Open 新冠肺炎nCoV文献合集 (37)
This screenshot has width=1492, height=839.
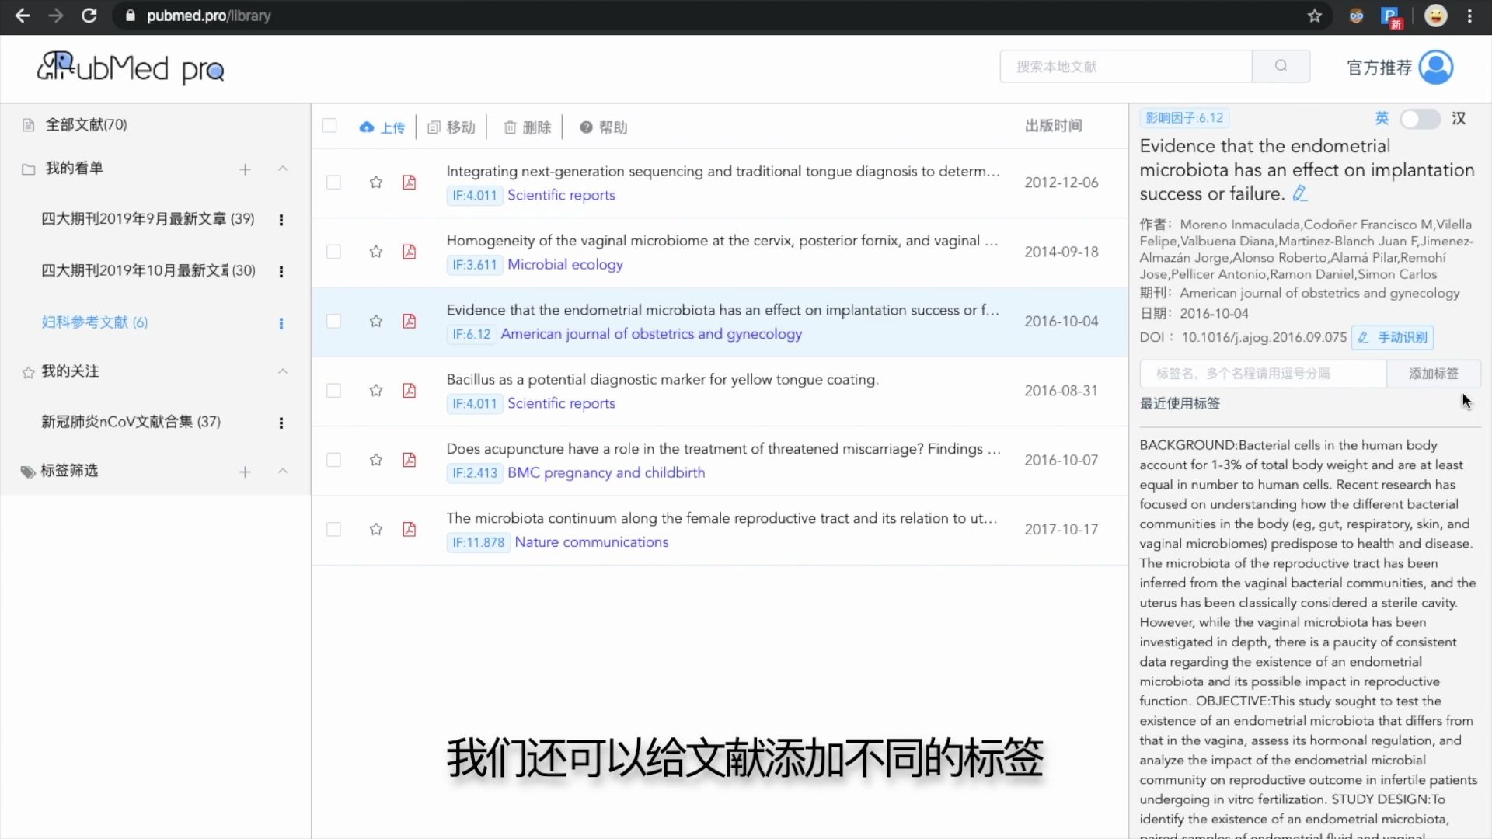click(x=131, y=422)
